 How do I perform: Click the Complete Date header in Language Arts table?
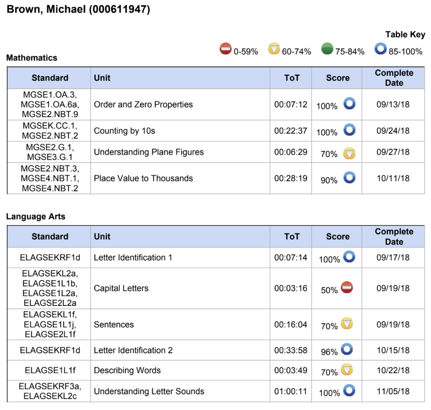pos(394,236)
